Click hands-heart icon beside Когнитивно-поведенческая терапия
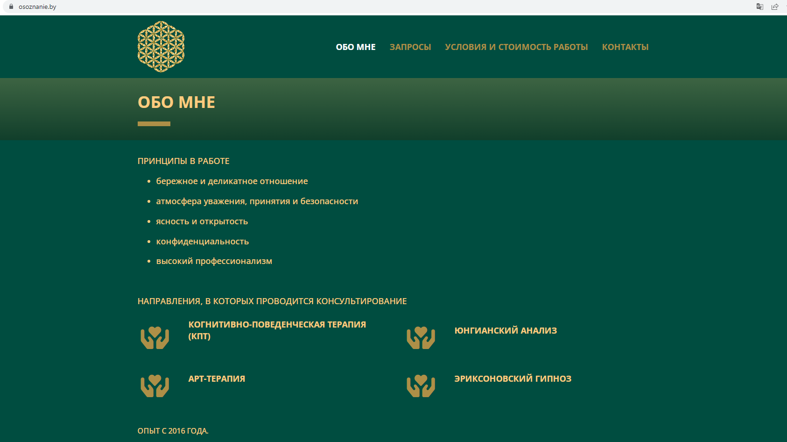The height and width of the screenshot is (442, 787). [x=155, y=337]
